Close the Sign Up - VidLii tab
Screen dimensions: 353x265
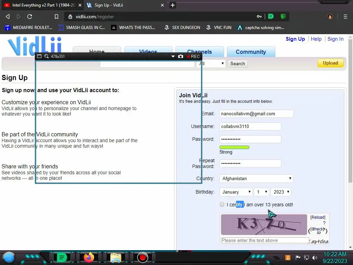162,5
